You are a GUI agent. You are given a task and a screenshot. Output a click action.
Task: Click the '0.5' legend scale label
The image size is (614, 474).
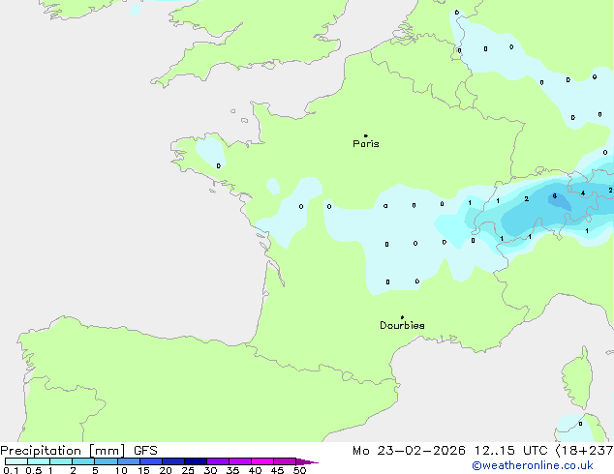[34, 470]
